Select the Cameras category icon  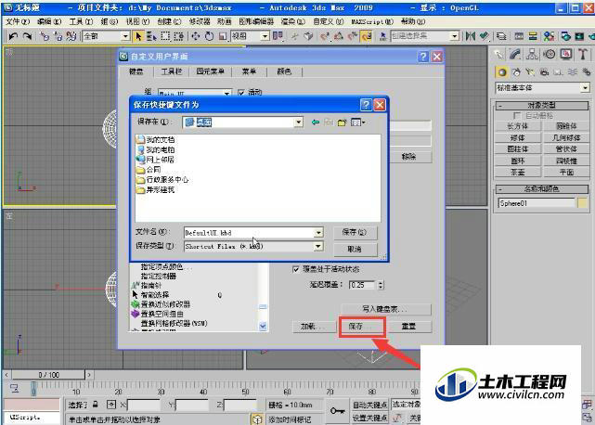click(544, 72)
